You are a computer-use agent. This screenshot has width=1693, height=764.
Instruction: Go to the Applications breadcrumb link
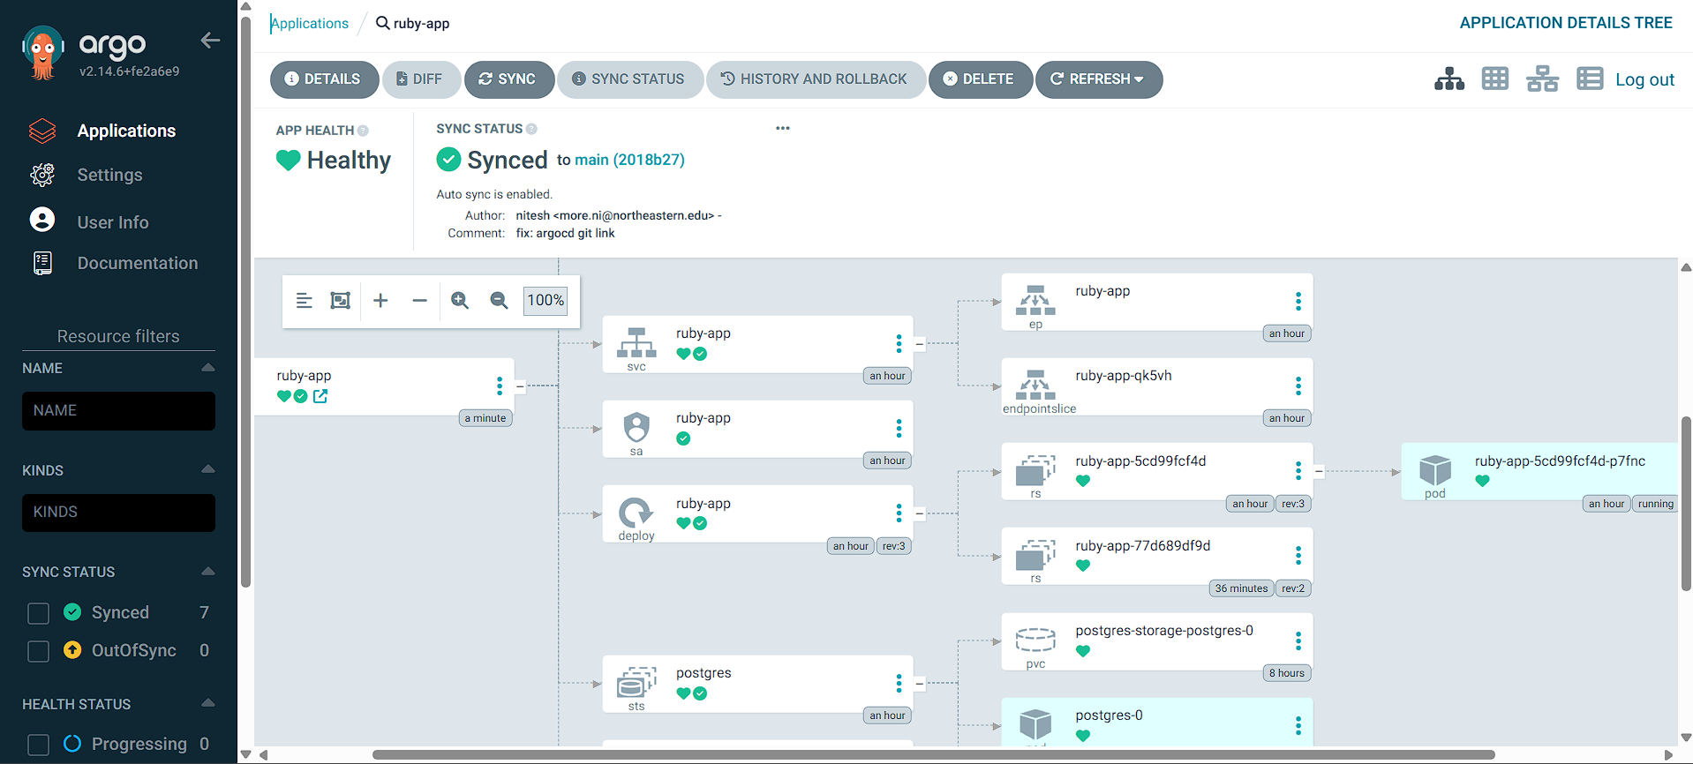click(x=310, y=24)
